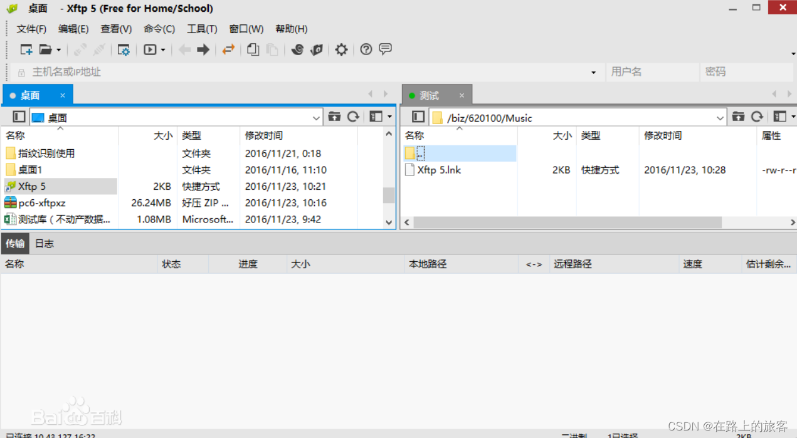Click the remote panel scroll right arrow

coord(792,222)
